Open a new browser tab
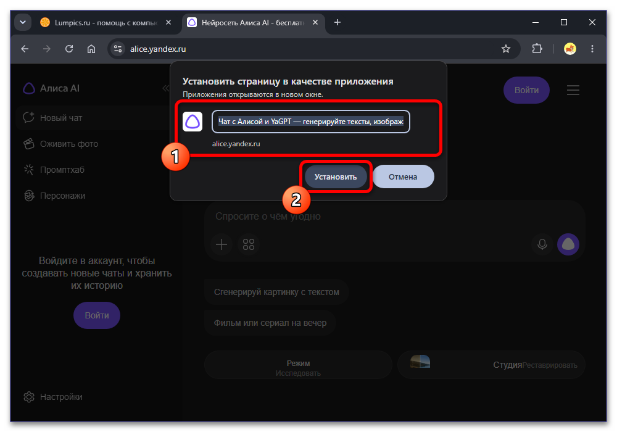 [x=337, y=22]
